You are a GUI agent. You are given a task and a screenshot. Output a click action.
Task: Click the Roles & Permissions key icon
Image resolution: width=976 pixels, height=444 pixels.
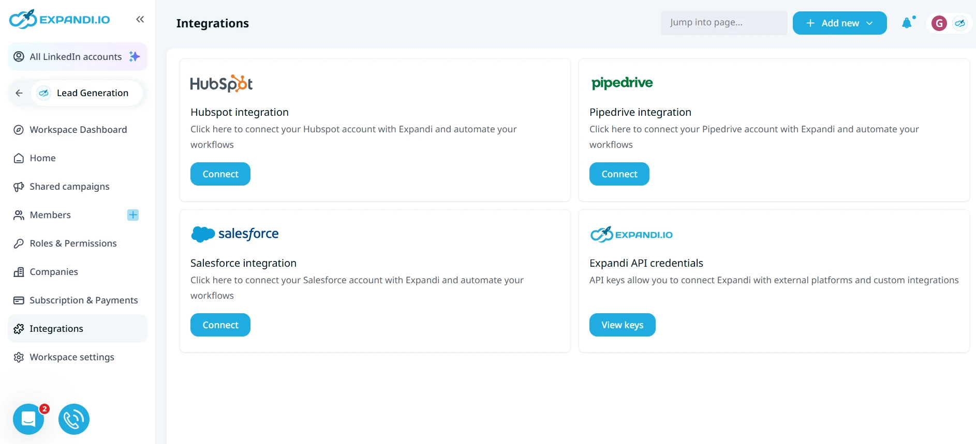19,243
